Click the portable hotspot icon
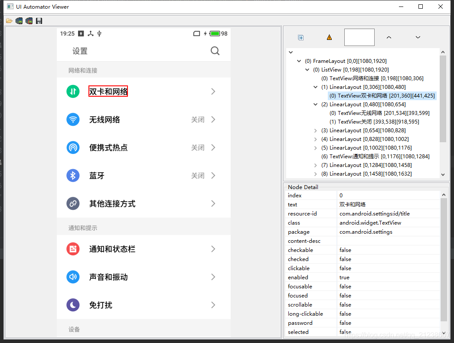The height and width of the screenshot is (343, 454). pos(73,147)
